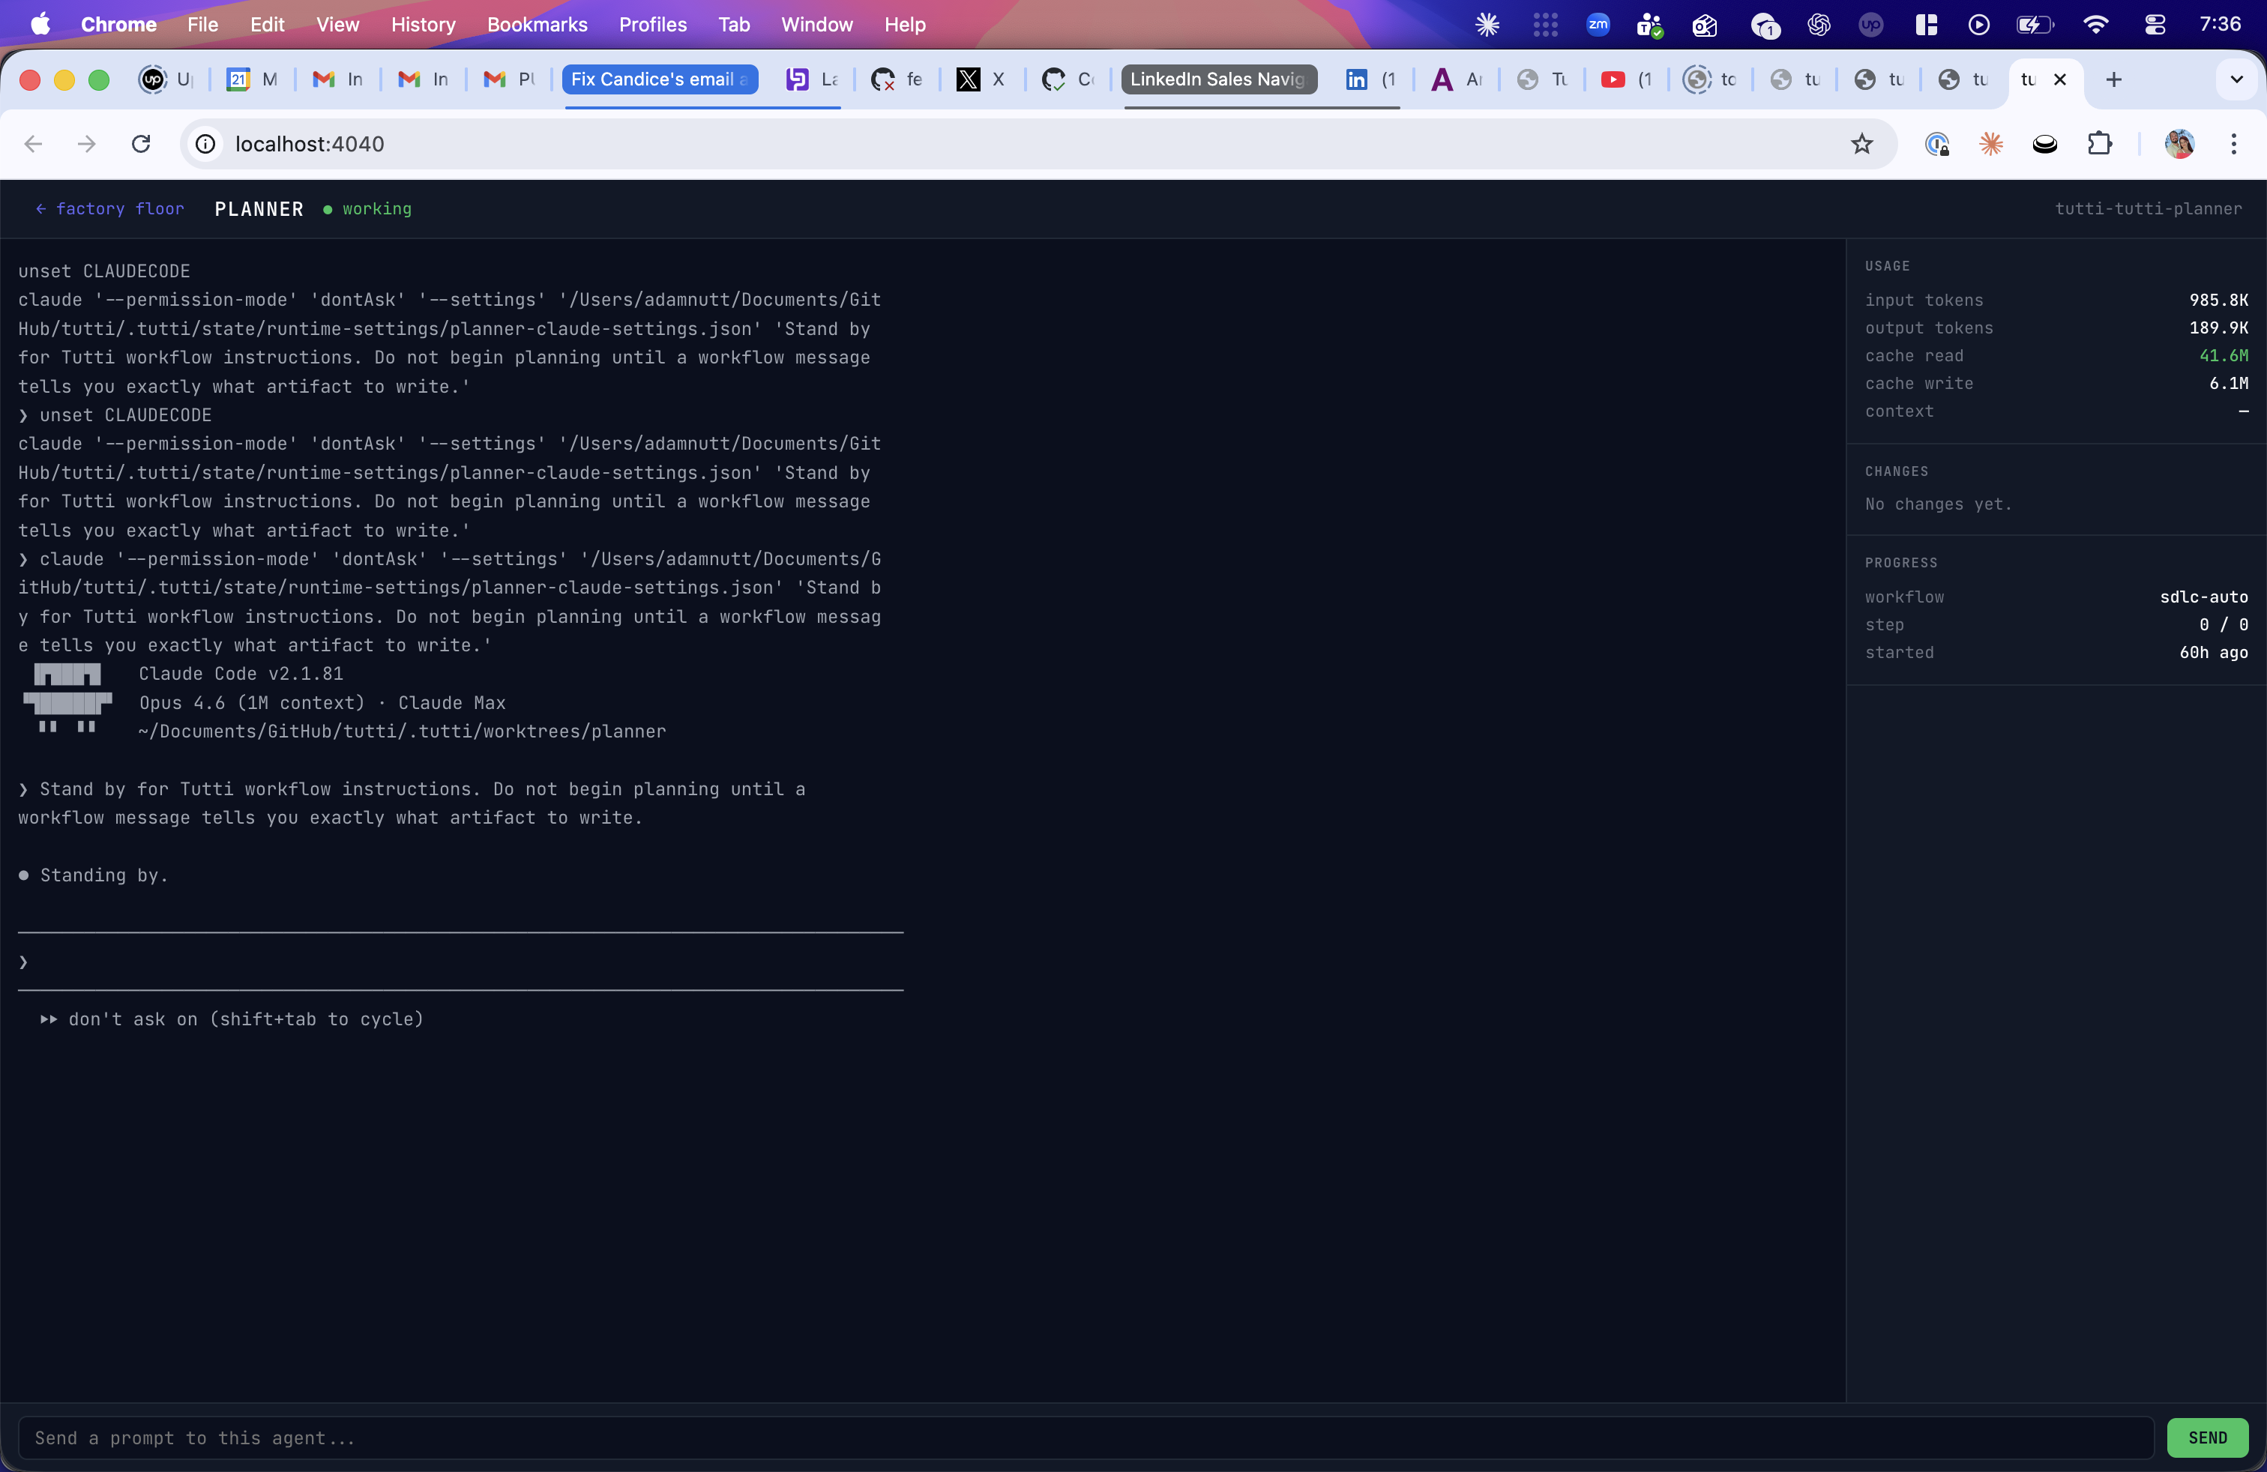Open the History menu
This screenshot has width=2267, height=1472.
(423, 25)
